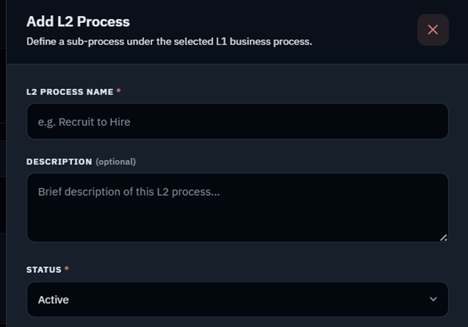Close the Add L2 Process dialog

(x=433, y=30)
